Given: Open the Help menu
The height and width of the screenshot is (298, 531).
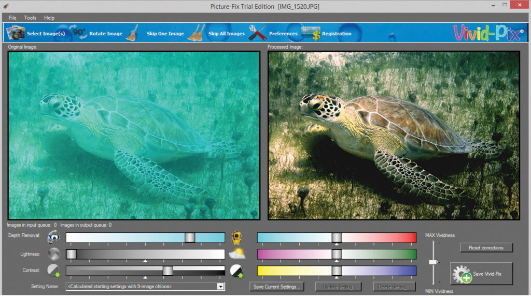Looking at the screenshot, I should pyautogui.click(x=49, y=18).
